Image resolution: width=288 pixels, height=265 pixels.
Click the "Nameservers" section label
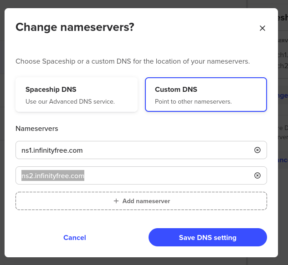point(37,129)
